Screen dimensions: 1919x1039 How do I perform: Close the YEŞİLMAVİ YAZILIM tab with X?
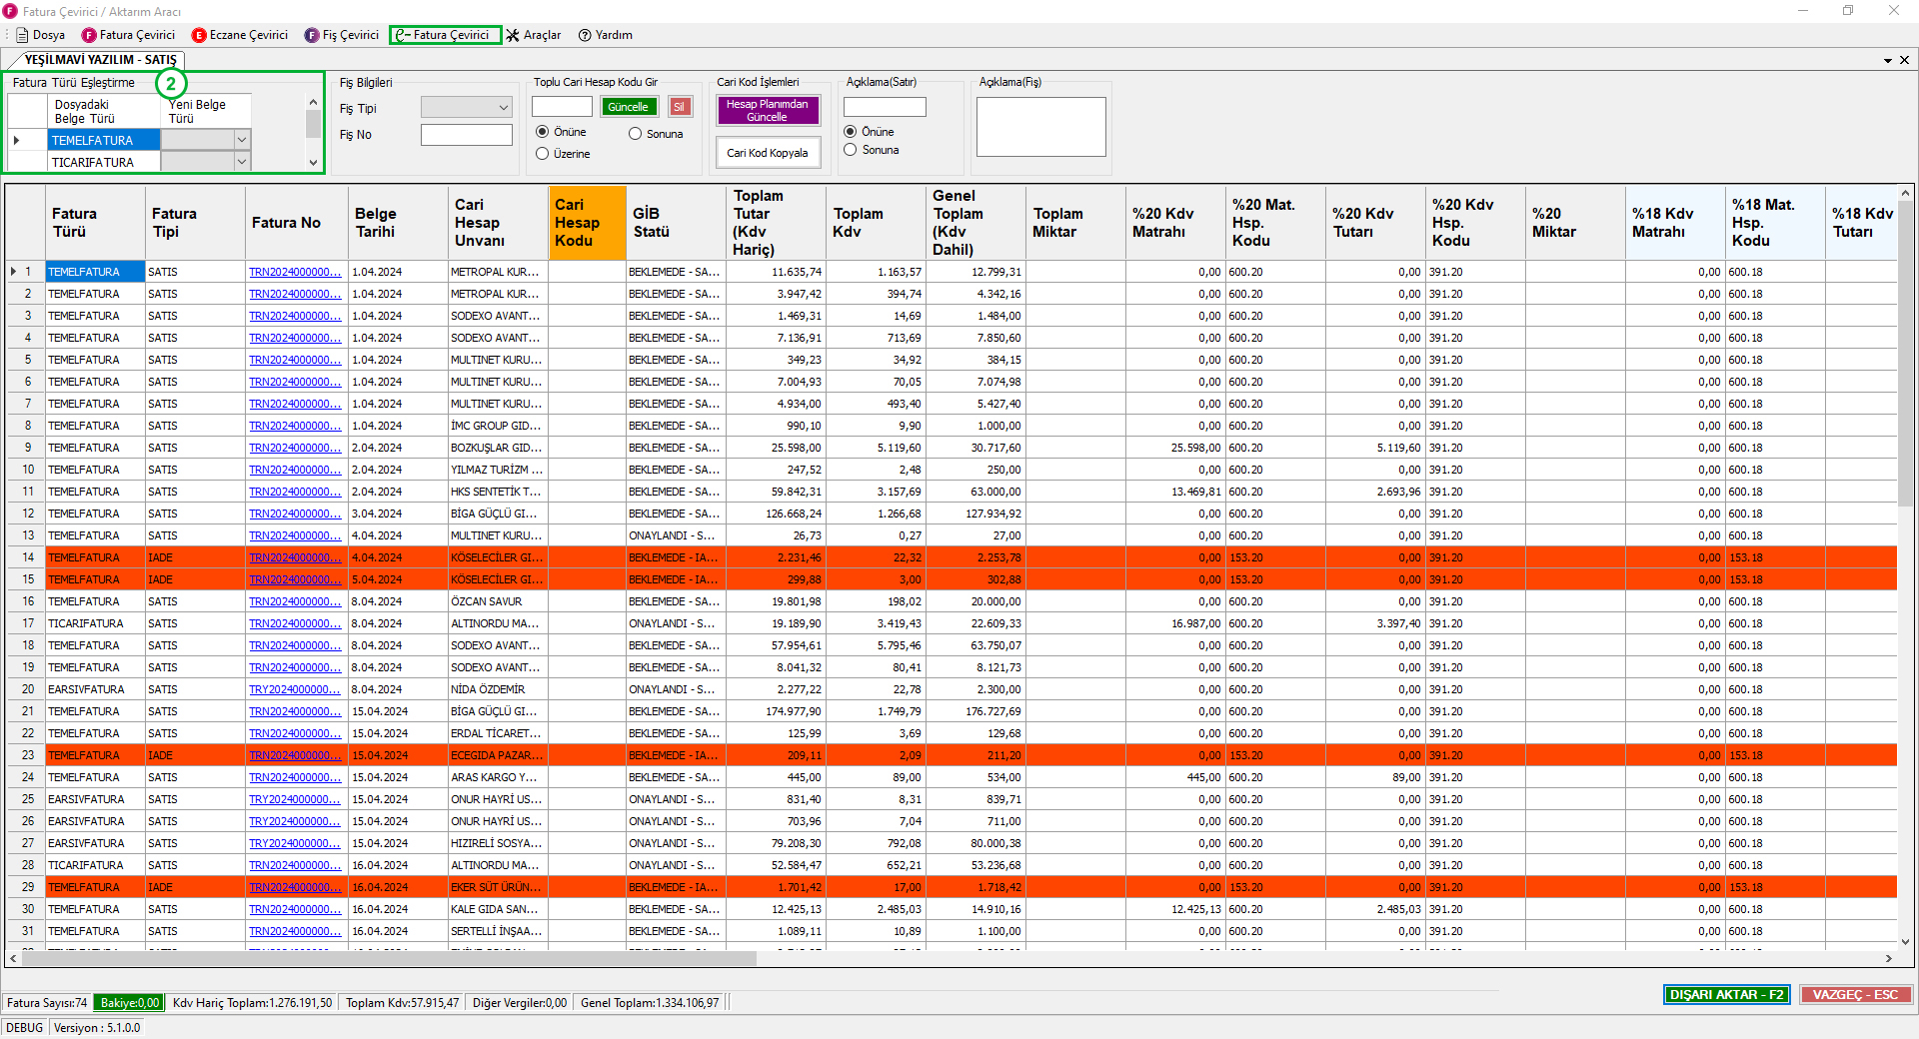1904,60
